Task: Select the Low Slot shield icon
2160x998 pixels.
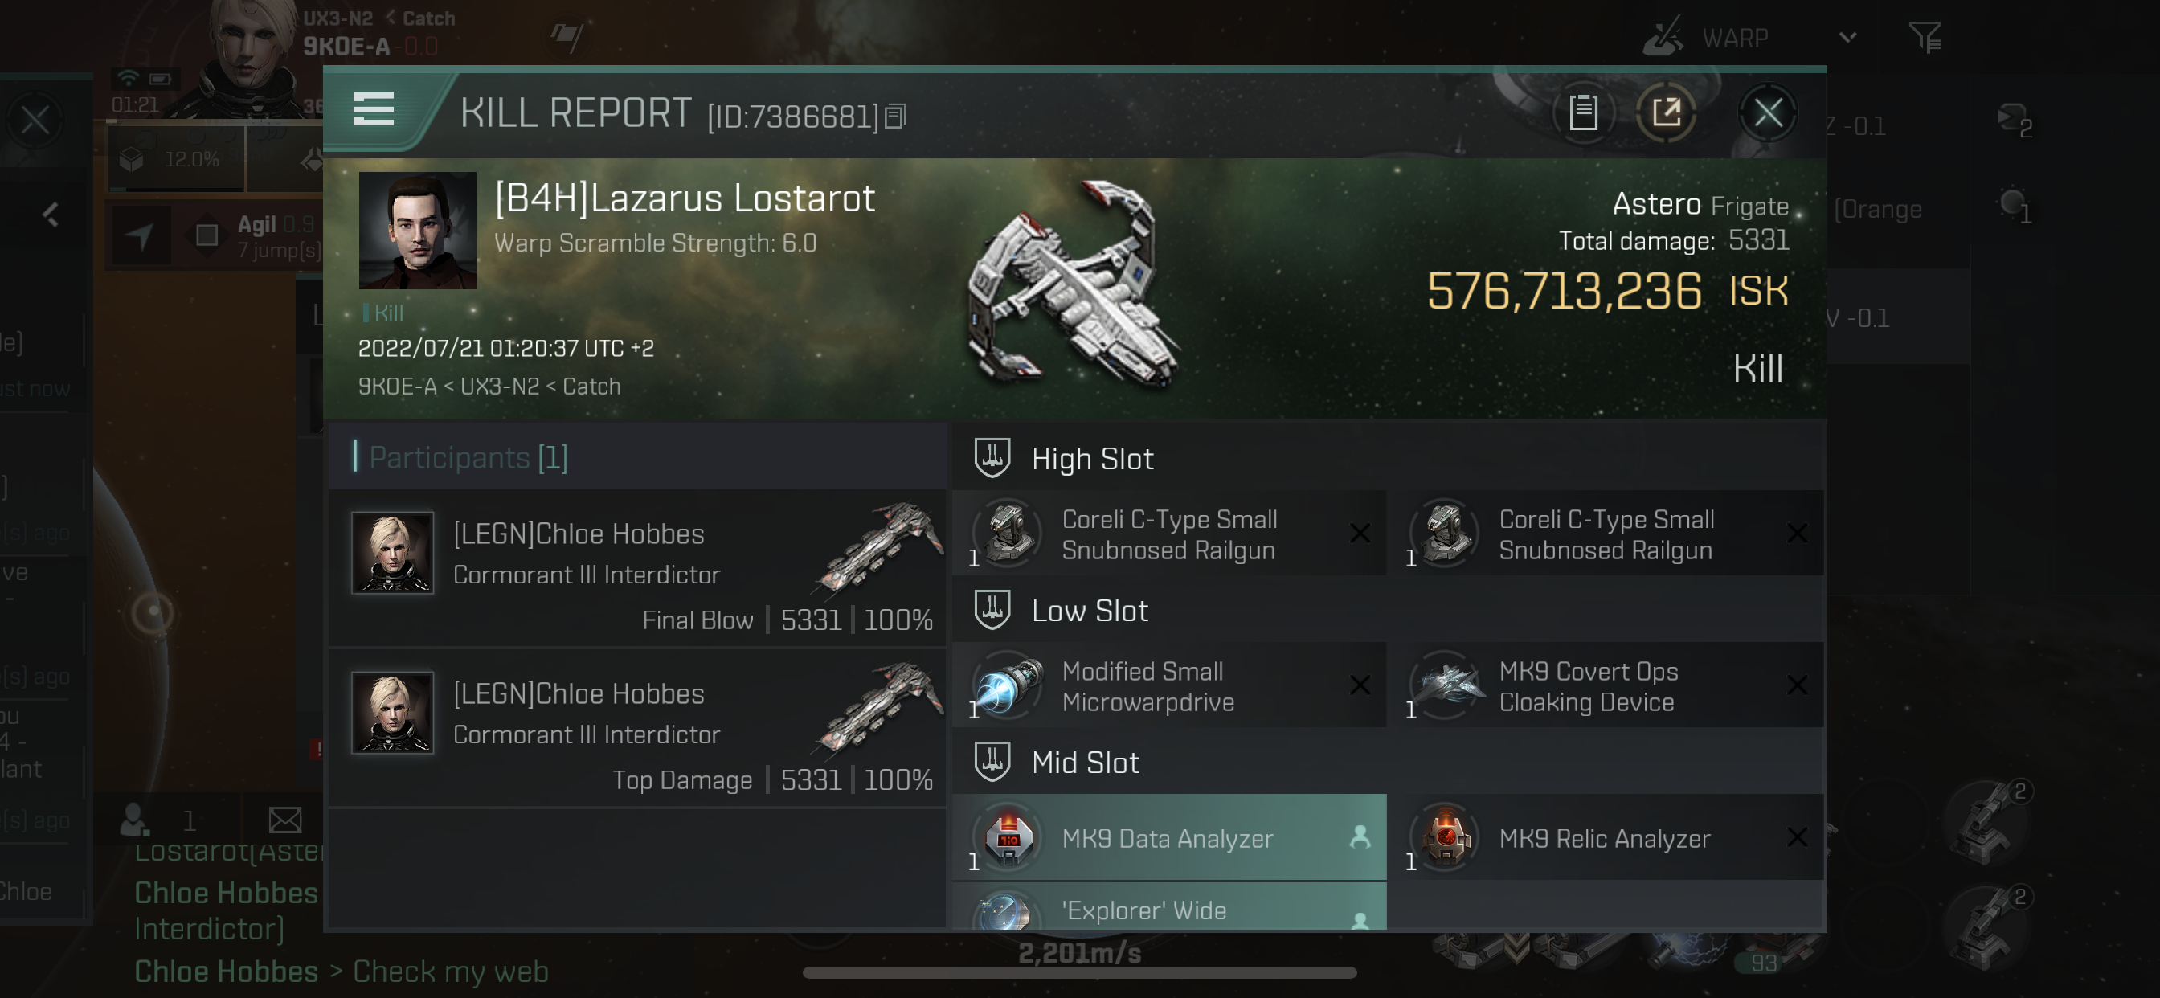Action: (x=991, y=609)
